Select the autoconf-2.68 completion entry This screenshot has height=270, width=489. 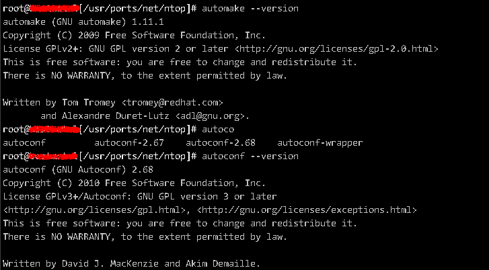pyautogui.click(x=221, y=143)
